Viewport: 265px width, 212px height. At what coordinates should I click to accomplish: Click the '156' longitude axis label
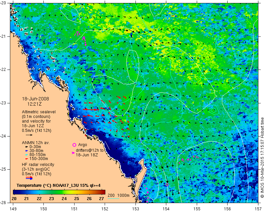228,209
